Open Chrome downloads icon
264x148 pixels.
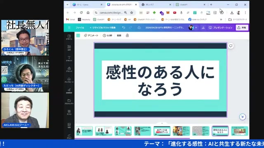click(x=232, y=13)
